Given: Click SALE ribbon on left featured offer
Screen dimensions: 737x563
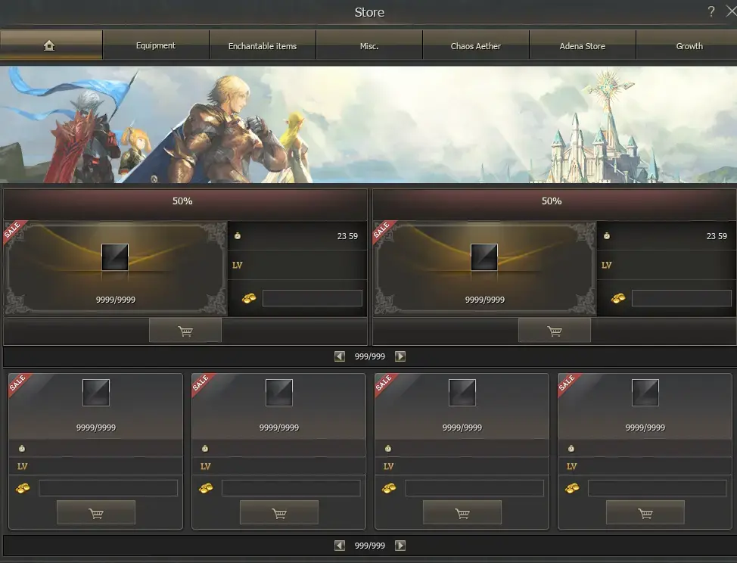Looking at the screenshot, I should point(13,230).
